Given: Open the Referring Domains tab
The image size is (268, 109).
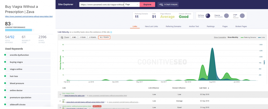Looking at the screenshot, I should tap(174, 26).
